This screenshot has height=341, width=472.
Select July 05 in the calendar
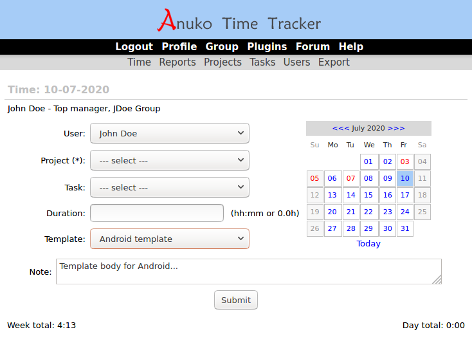[x=314, y=178]
